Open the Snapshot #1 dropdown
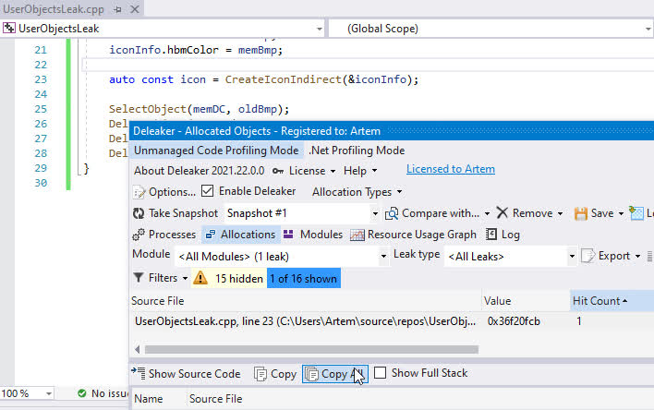Image resolution: width=654 pixels, height=410 pixels. pos(375,214)
